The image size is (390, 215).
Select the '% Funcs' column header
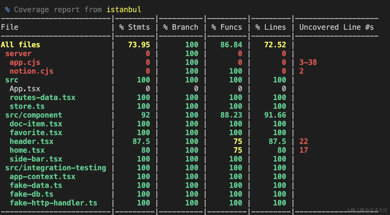click(227, 27)
